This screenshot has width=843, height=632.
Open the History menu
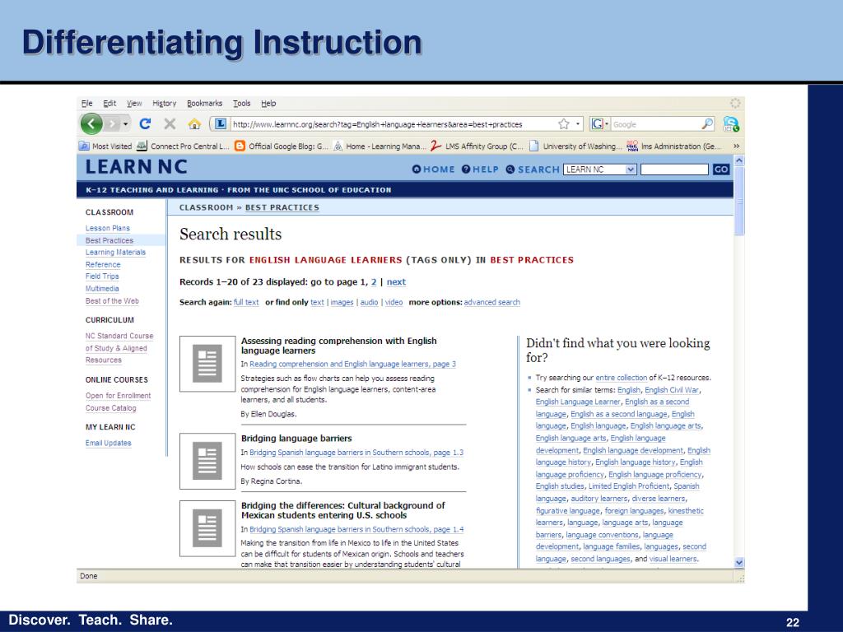pos(164,103)
